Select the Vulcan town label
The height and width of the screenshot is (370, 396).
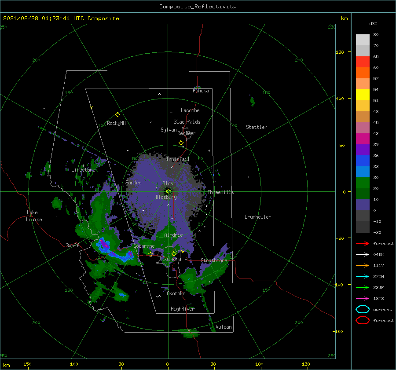click(x=224, y=327)
